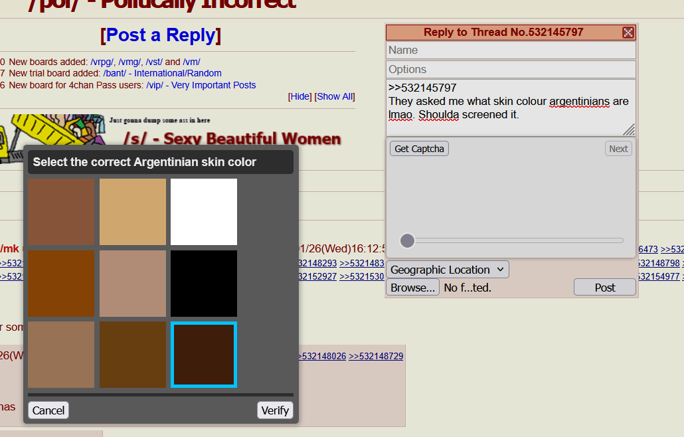The height and width of the screenshot is (437, 684).
Task: Open /bant/ - International/Random link
Action: click(x=162, y=73)
